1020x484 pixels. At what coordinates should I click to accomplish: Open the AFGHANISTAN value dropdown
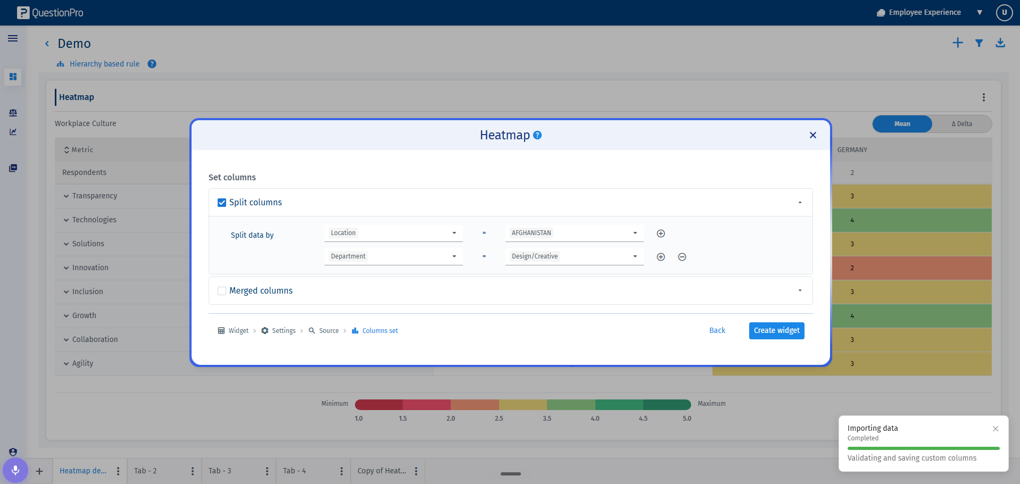575,233
